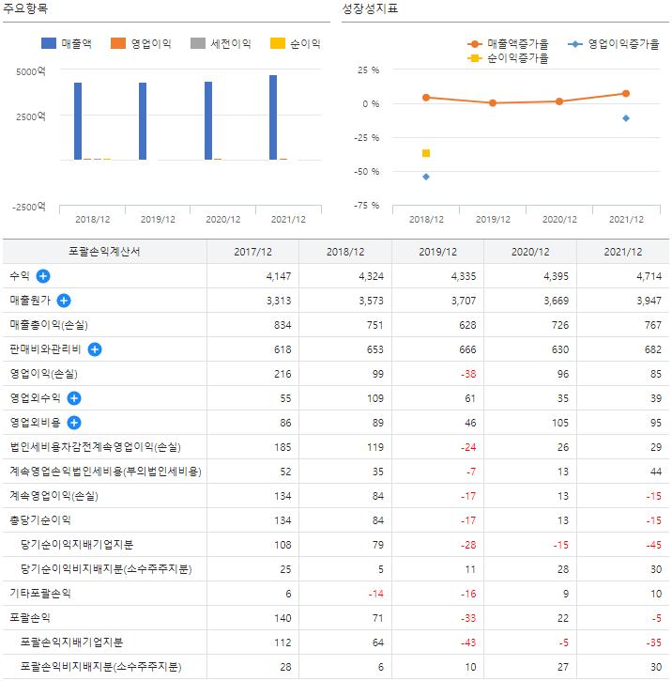The width and height of the screenshot is (672, 681).
Task: Click the 2018/12 매출액 blue bar
Action: click(x=78, y=121)
